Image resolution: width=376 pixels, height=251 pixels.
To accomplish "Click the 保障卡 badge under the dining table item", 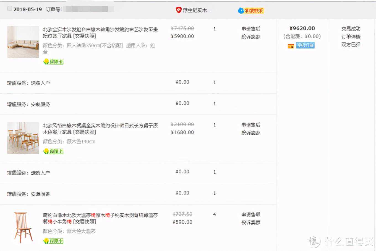I will click(x=53, y=151).
